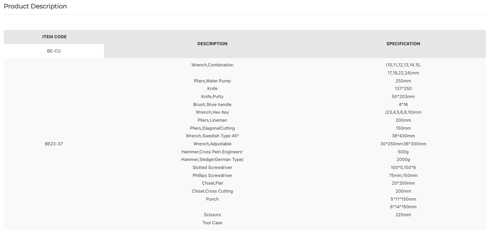Click the Product Description heading
Viewport: 491px width, 235px height.
[35, 6]
